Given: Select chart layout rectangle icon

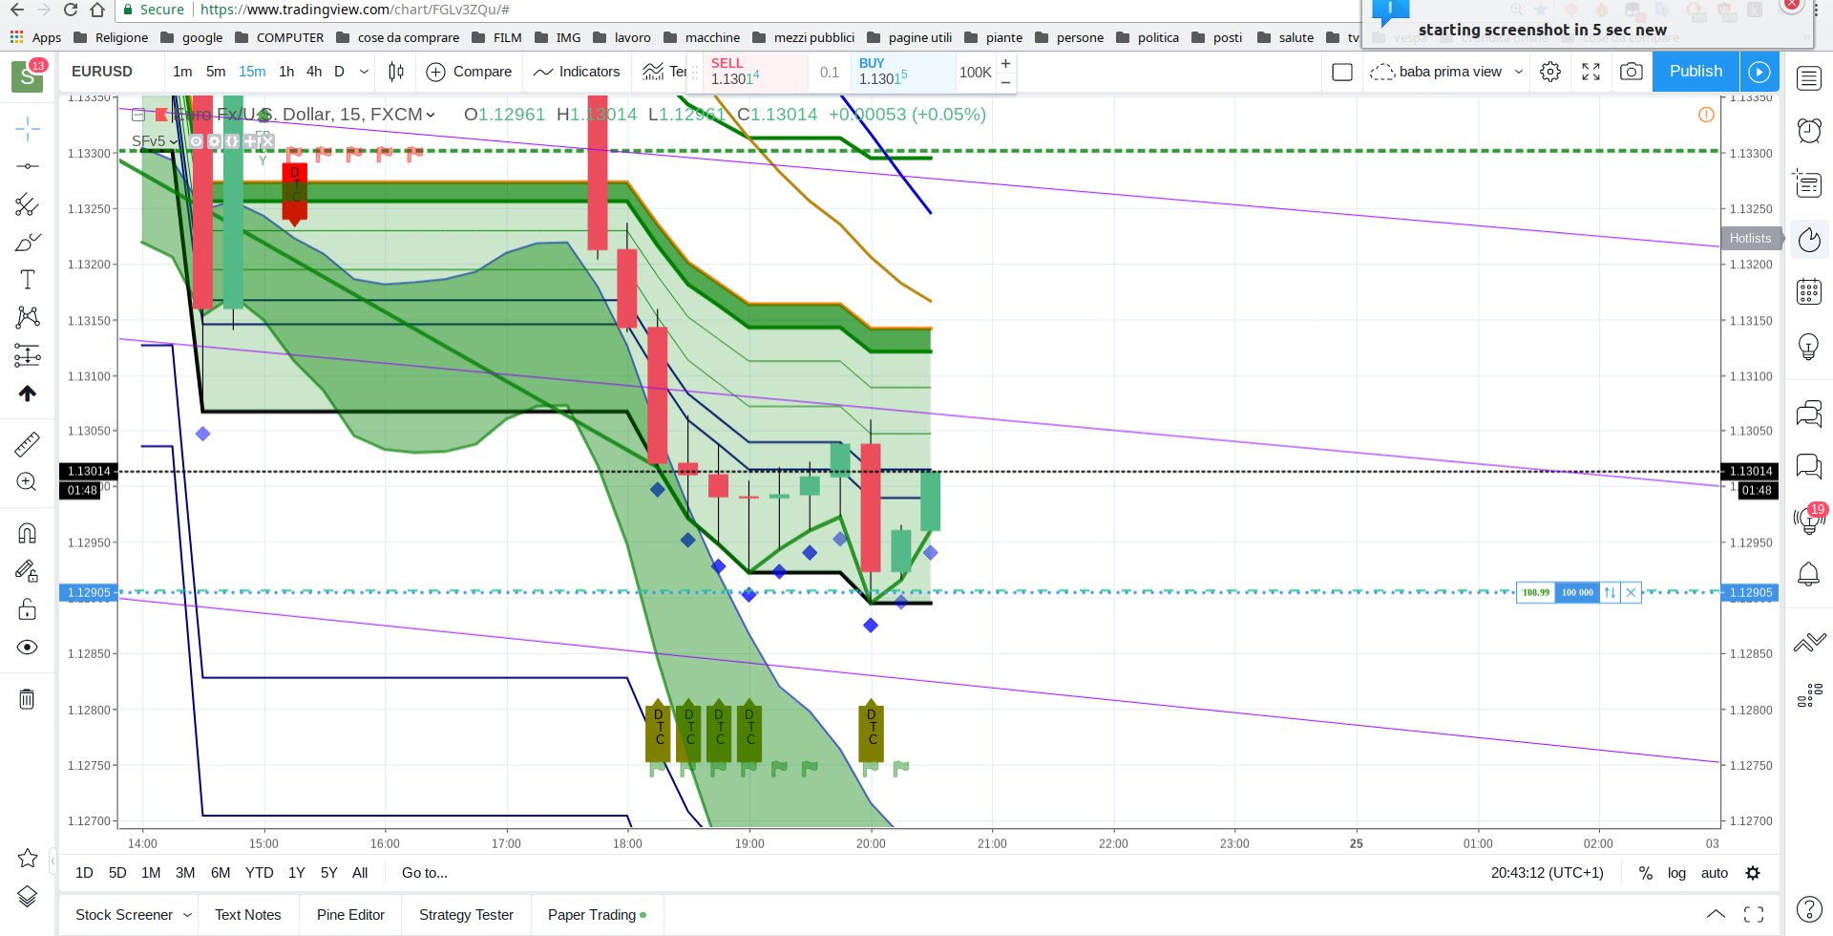Looking at the screenshot, I should pos(1342,72).
